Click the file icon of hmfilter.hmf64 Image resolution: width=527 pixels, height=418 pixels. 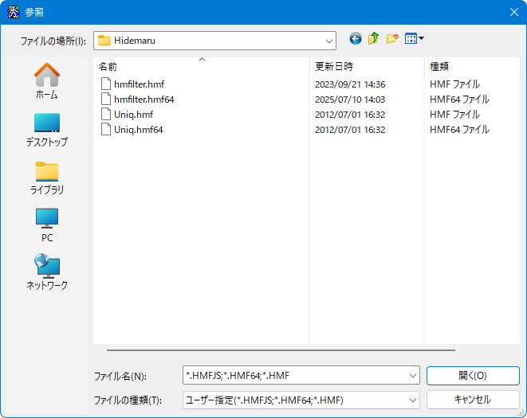pos(106,99)
